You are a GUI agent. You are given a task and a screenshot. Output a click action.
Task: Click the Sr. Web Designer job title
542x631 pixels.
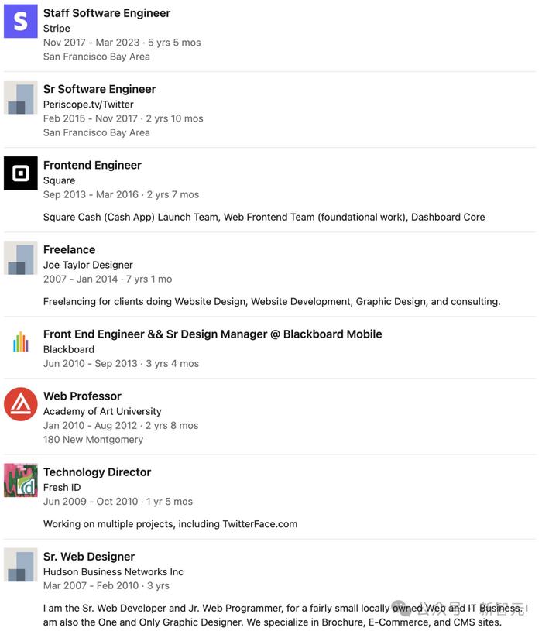click(x=89, y=556)
